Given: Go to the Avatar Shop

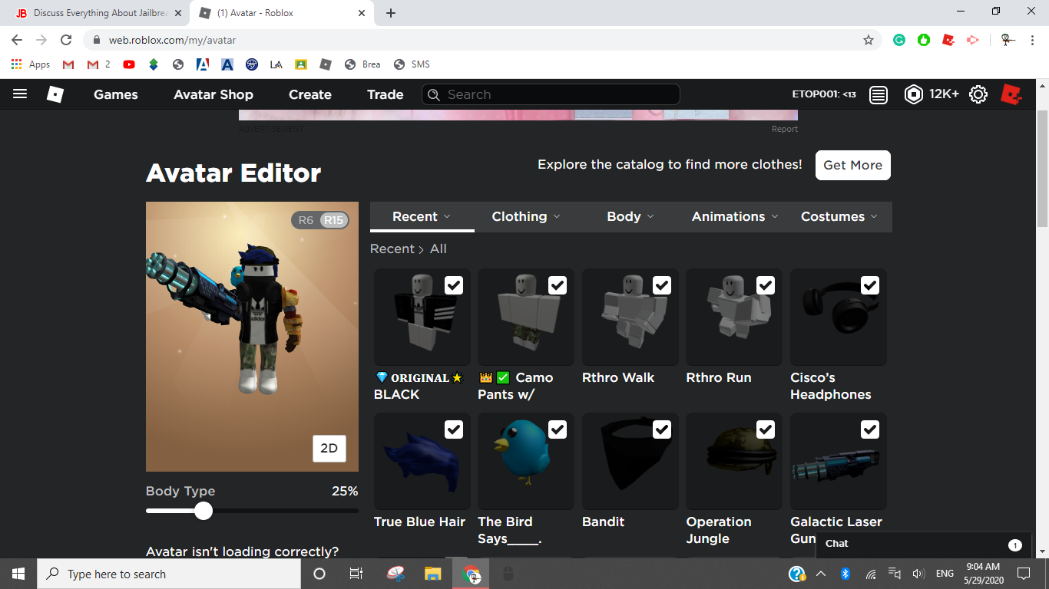Looking at the screenshot, I should (213, 94).
